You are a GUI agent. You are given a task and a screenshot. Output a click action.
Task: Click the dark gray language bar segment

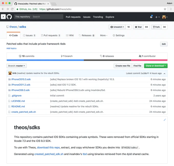pyautogui.click(x=107, y=60)
